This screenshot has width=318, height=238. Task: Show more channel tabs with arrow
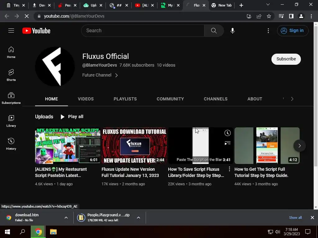coord(292,99)
